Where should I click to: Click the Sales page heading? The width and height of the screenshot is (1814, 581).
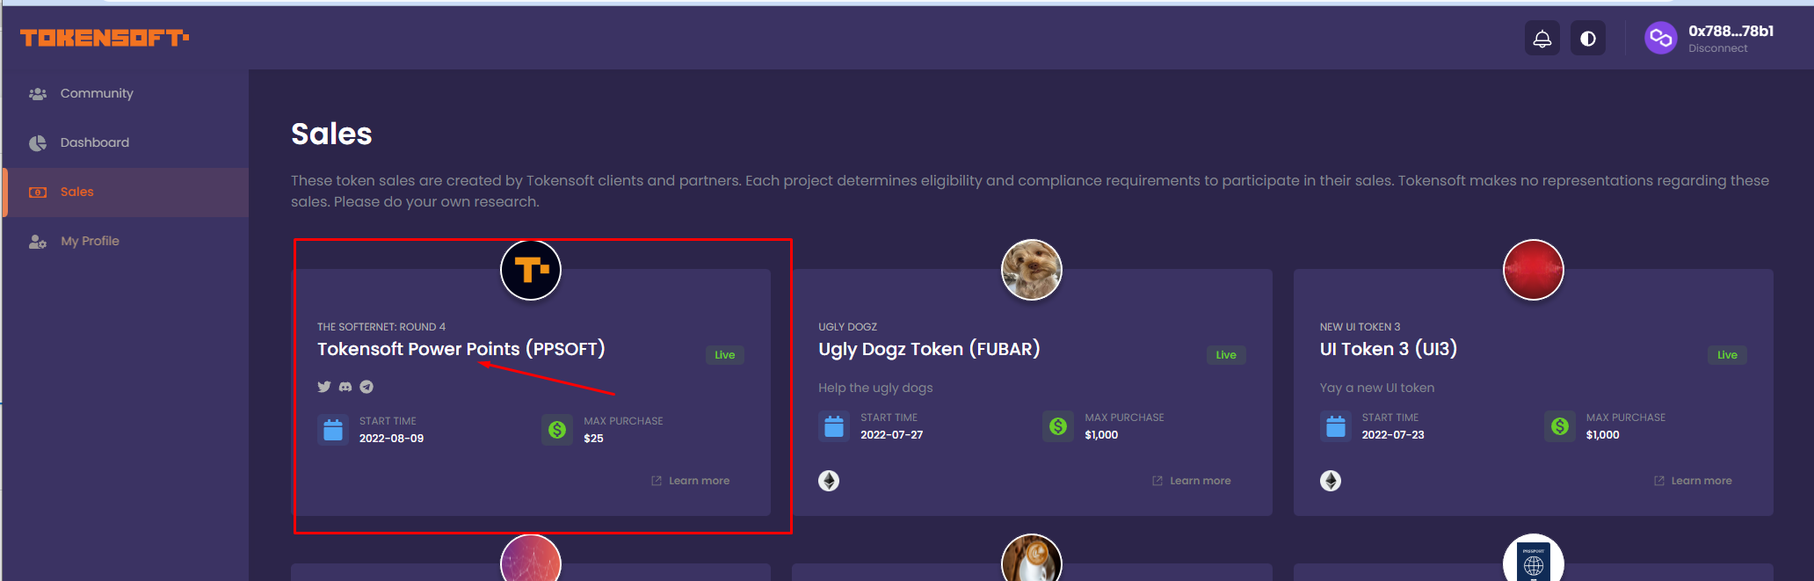tap(331, 134)
